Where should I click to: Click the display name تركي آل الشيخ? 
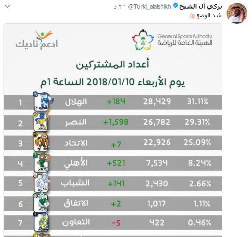(201, 6)
